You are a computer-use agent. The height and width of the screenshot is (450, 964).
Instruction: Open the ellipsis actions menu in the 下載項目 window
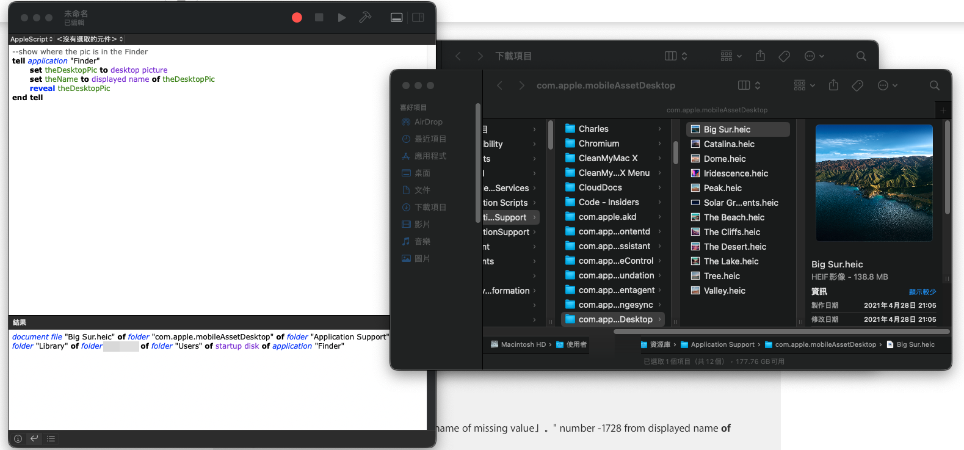(814, 56)
